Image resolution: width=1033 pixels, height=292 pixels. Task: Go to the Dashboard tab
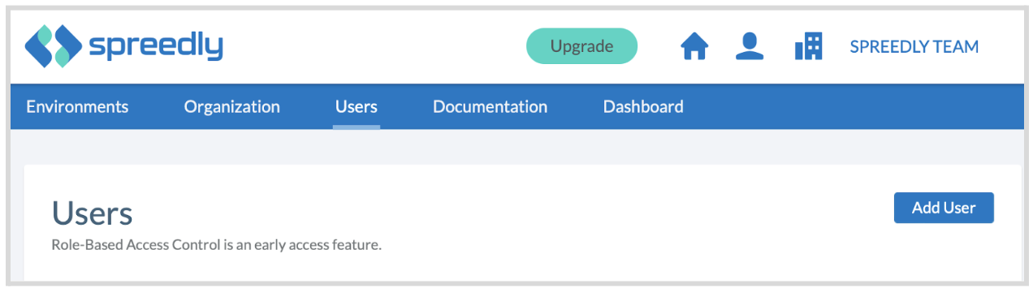(642, 106)
